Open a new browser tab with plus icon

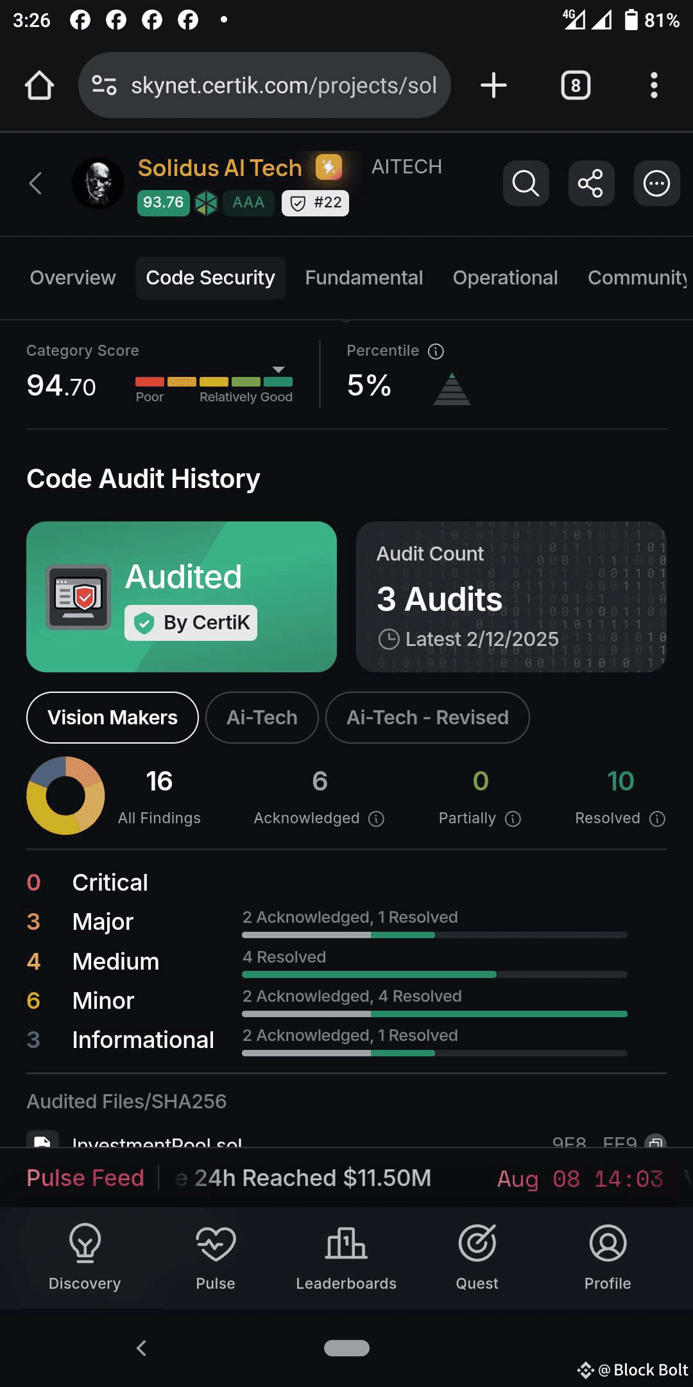tap(493, 85)
